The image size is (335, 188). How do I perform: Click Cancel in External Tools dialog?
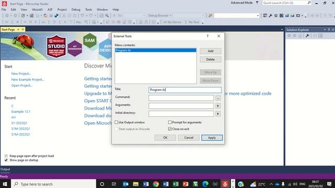[188, 138]
